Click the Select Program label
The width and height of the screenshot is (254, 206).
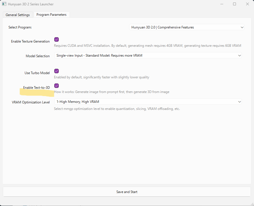(20, 27)
